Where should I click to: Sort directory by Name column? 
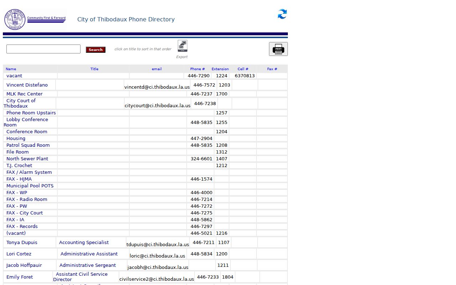tap(11, 69)
